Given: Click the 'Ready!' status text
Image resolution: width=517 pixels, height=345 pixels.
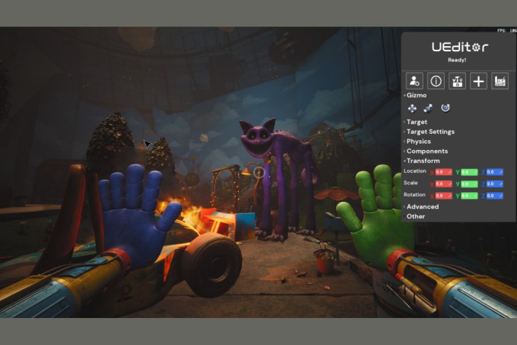Looking at the screenshot, I should (457, 60).
